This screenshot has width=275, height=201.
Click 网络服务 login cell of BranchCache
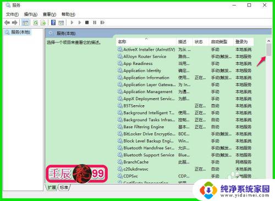(x=243, y=162)
